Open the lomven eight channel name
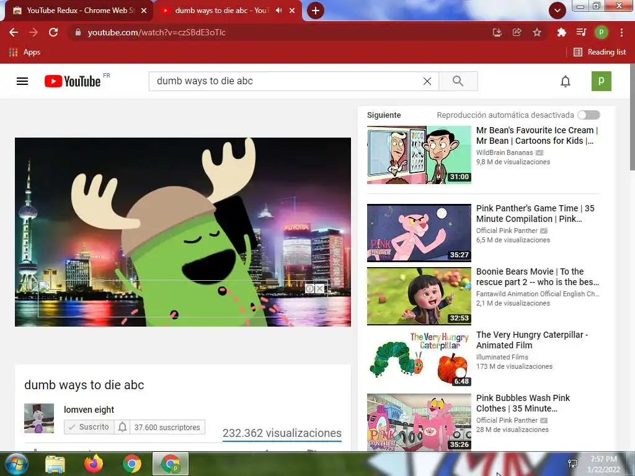The image size is (635, 476). click(x=89, y=410)
